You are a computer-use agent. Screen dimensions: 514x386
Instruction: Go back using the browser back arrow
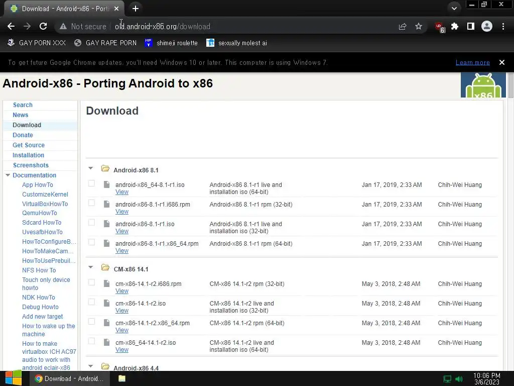[x=11, y=26]
